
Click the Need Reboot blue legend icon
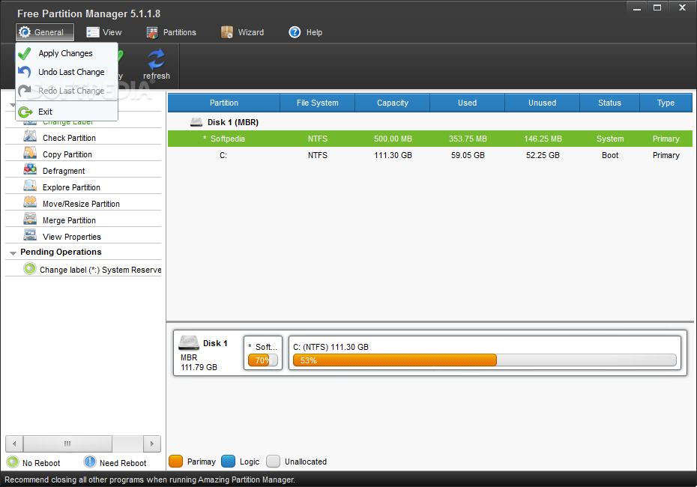click(90, 462)
